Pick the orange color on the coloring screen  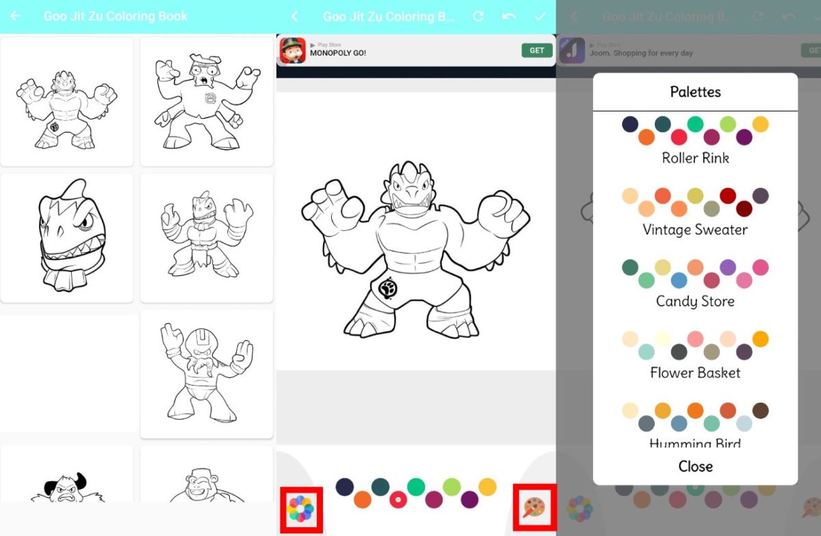click(363, 500)
